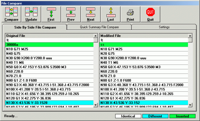Click the Ready... status text
The height and width of the screenshot is (121, 200).
click(11, 116)
